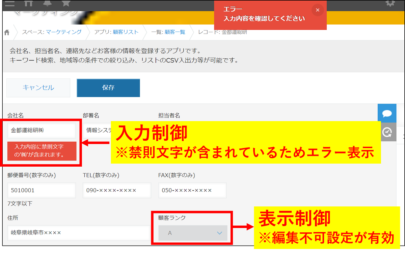Open the 顧客リスト app link
This screenshot has width=405, height=255.
(x=126, y=32)
